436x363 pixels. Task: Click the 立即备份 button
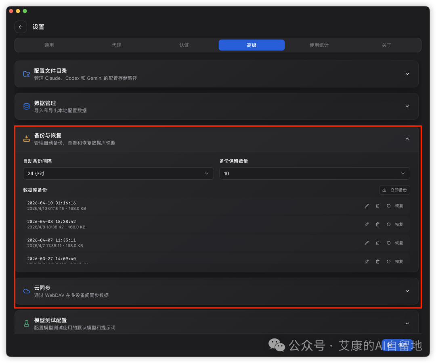(x=394, y=190)
